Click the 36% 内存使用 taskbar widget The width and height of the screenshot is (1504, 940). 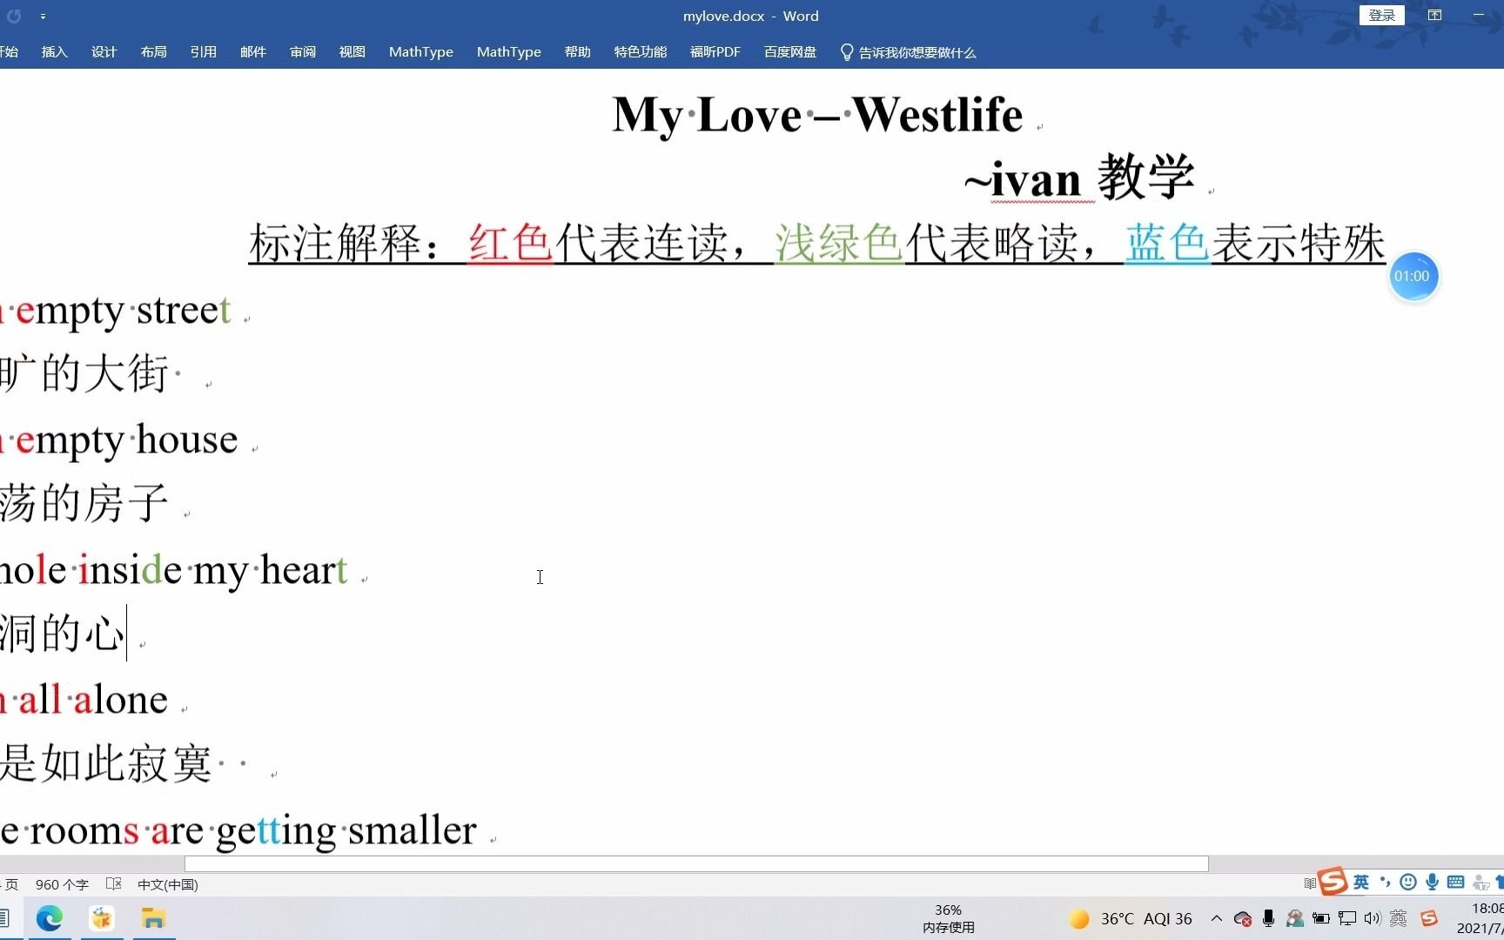[x=949, y=918]
